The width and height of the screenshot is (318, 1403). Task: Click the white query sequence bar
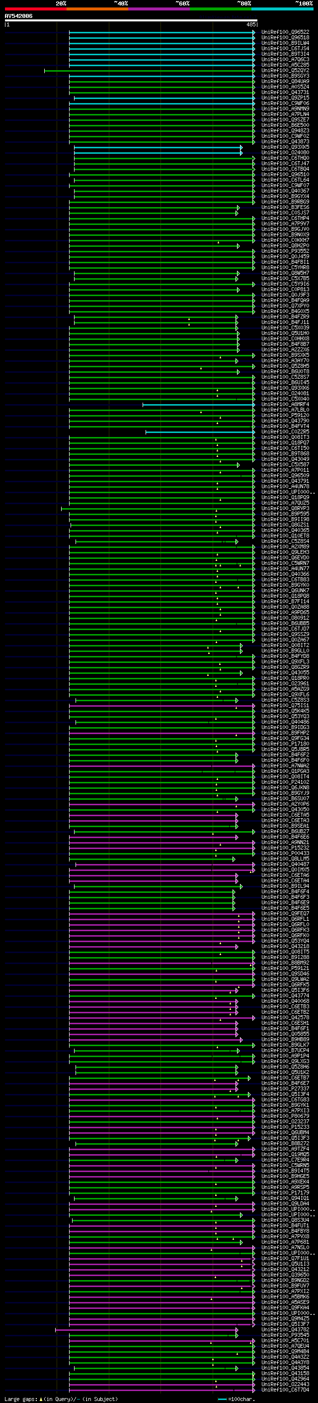click(131, 21)
